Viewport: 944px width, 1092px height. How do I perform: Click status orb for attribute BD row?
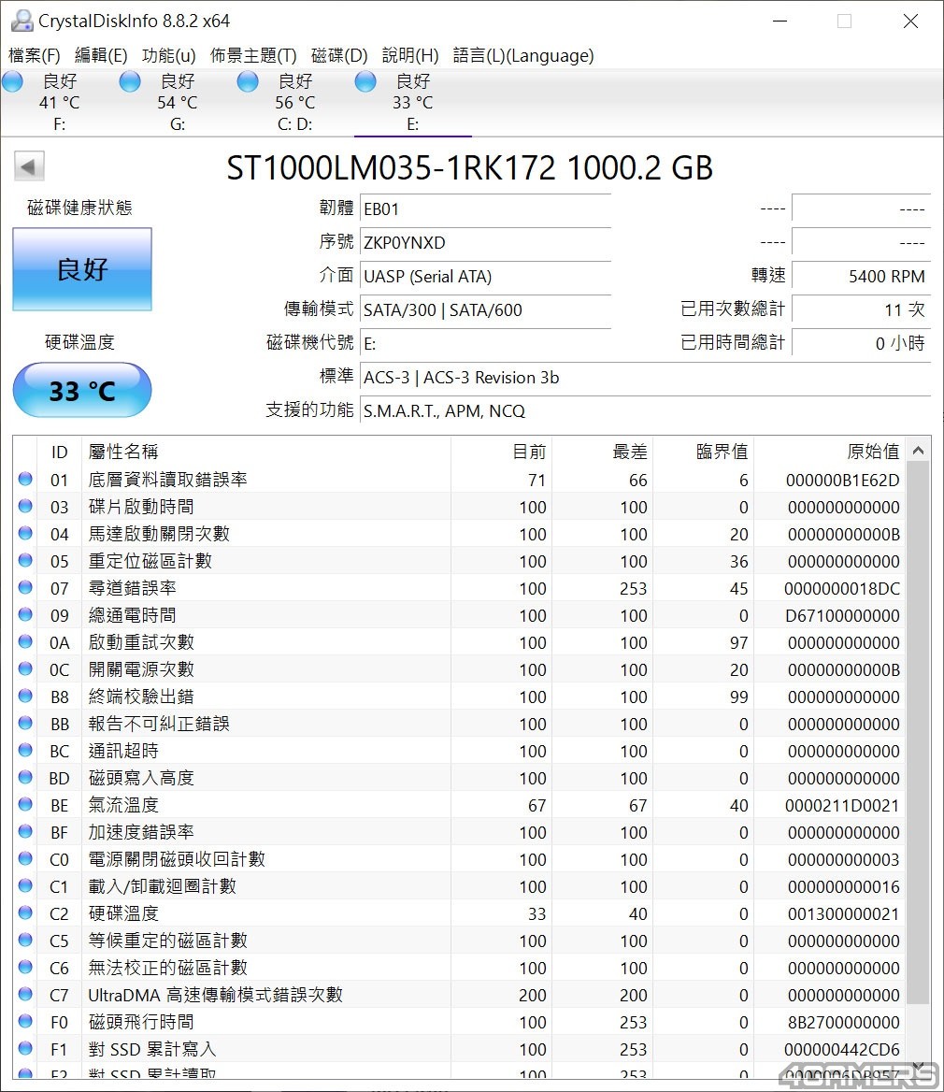click(25, 777)
